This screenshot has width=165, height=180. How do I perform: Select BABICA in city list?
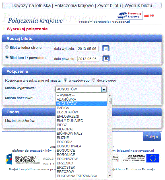(x=82, y=108)
